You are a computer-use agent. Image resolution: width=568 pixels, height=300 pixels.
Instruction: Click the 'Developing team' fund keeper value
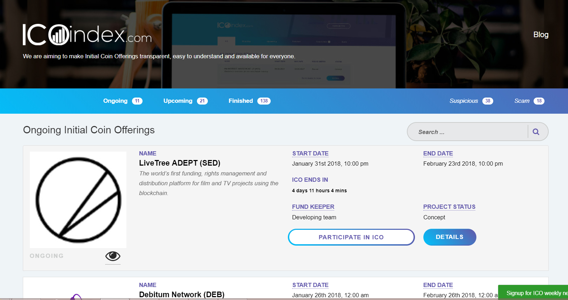(x=314, y=217)
